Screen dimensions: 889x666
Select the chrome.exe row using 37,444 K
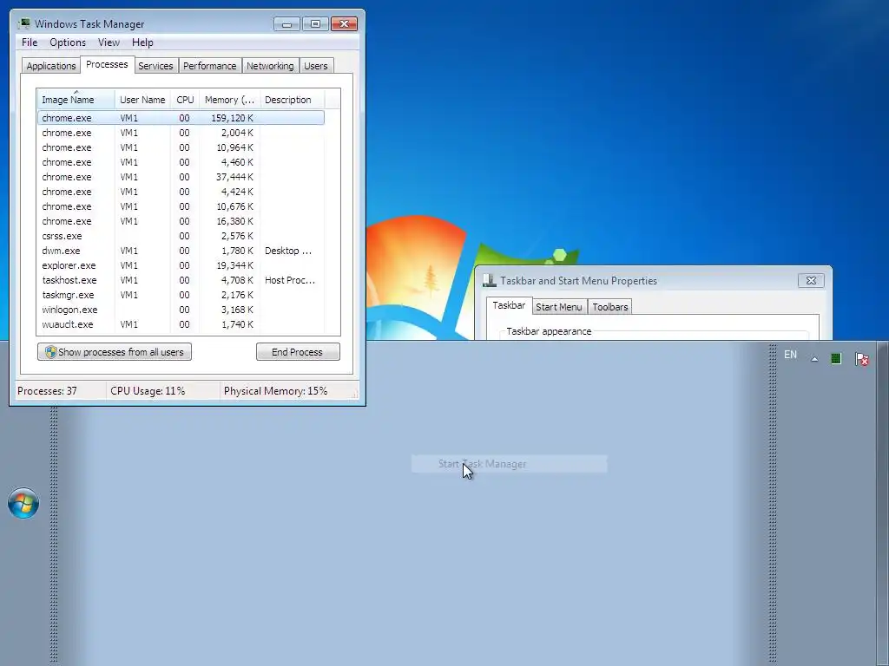pos(181,177)
